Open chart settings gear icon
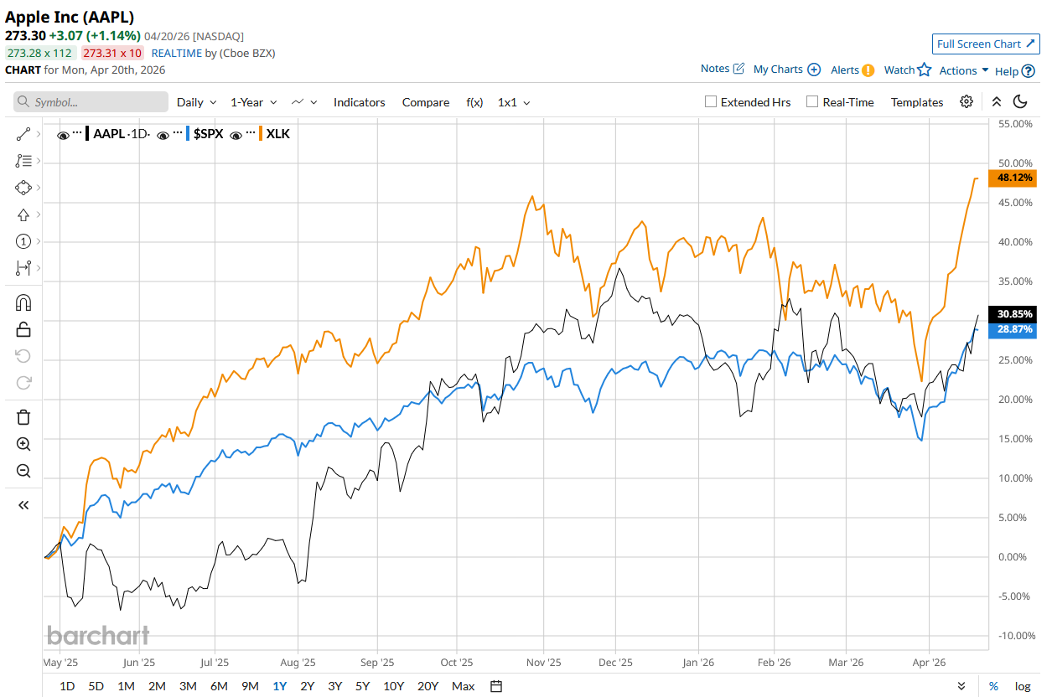1052x697 pixels. pos(966,101)
